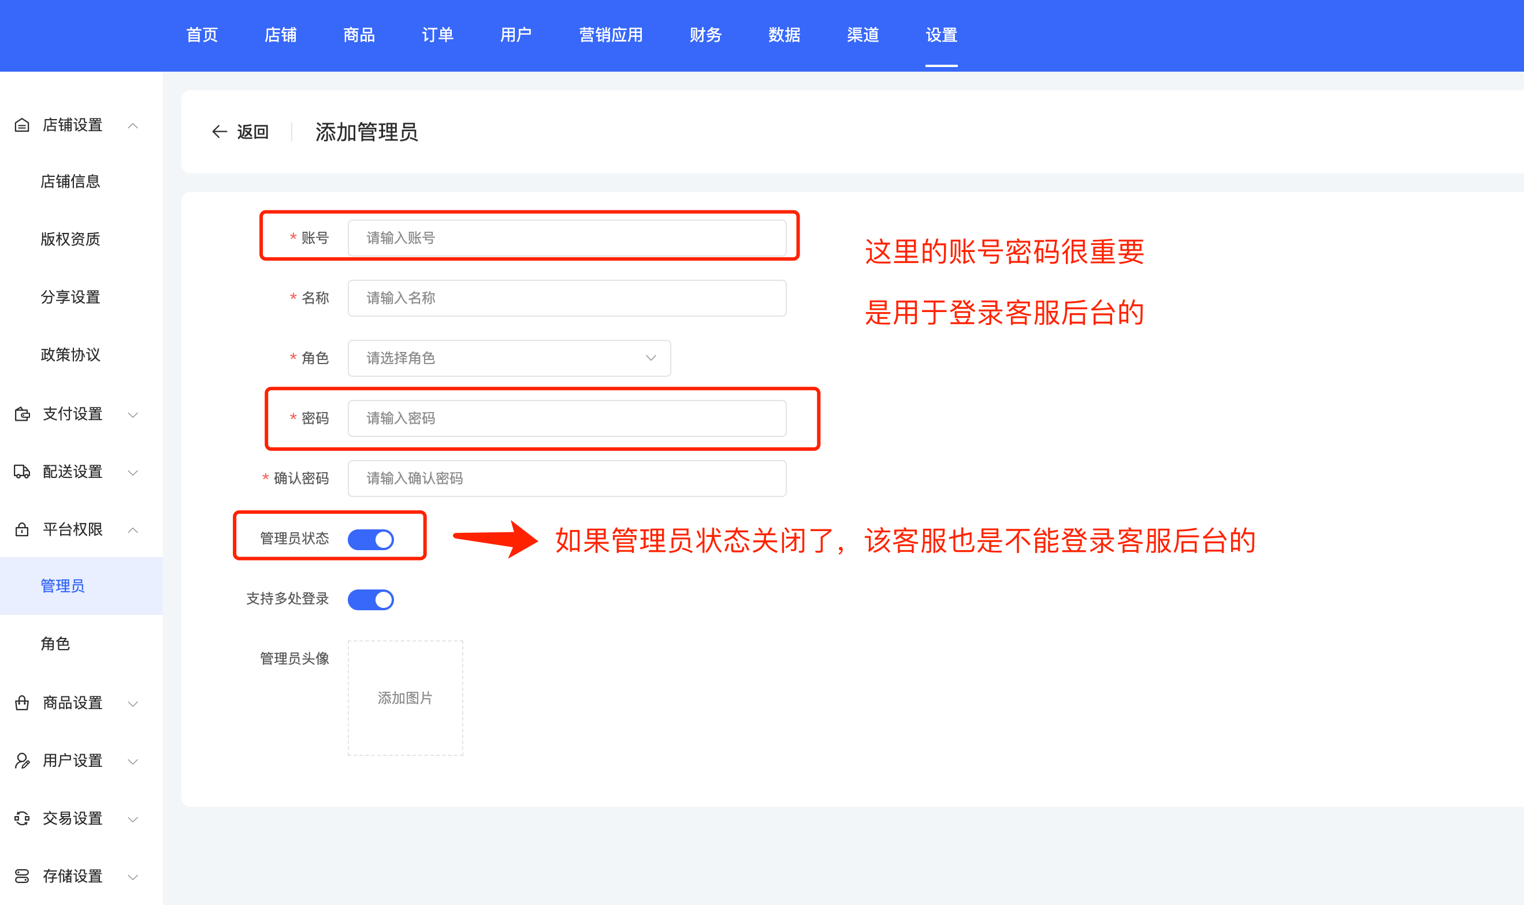Click the back arrow next to 返回
The image size is (1524, 905).
pos(220,131)
